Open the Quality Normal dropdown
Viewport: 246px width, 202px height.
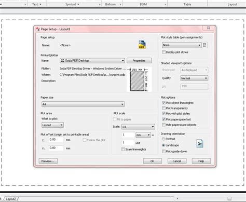tap(194, 78)
